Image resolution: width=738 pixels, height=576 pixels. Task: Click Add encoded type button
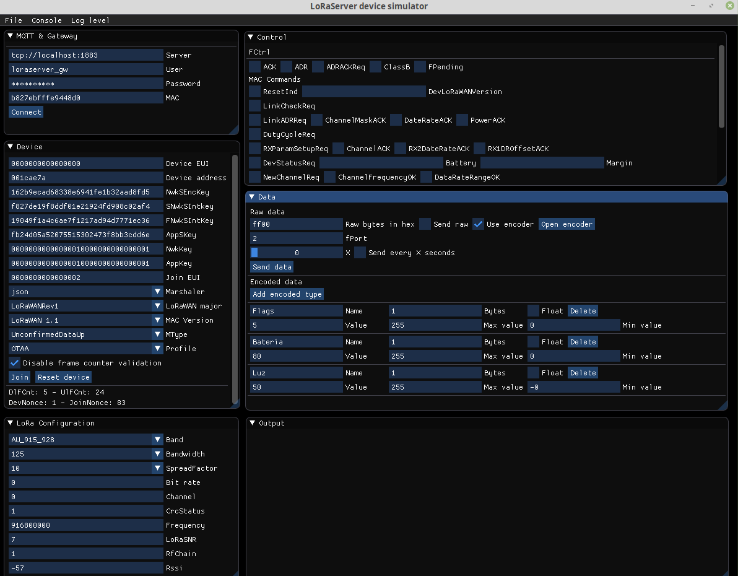click(x=287, y=294)
